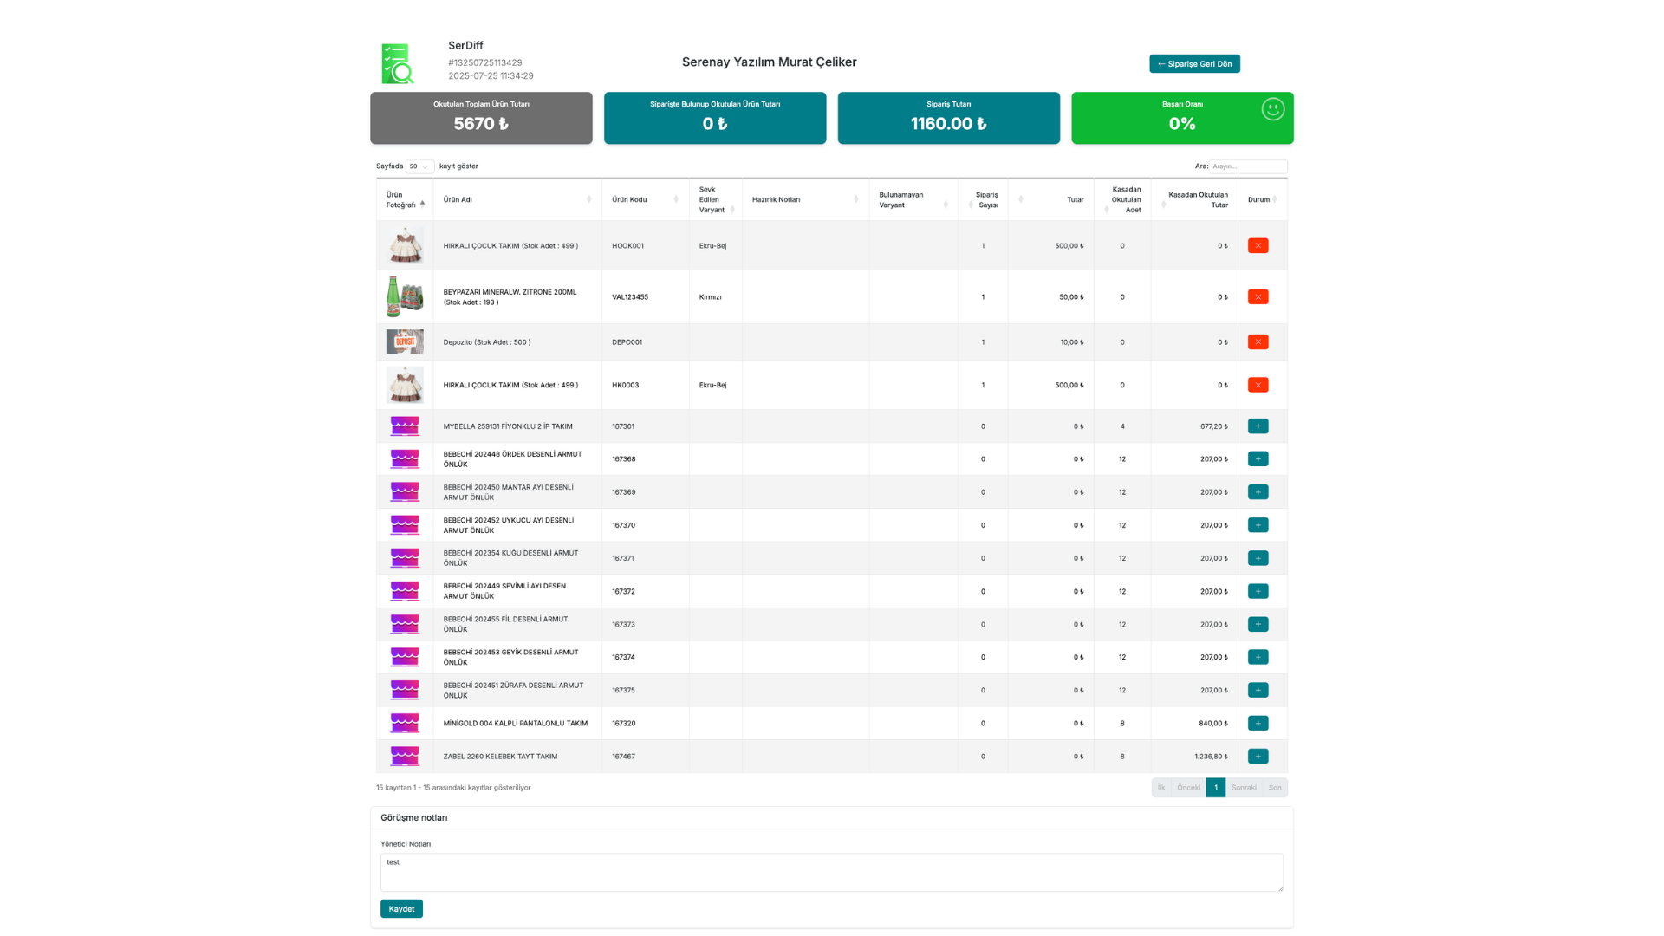
Task: Click red X status for HOOK001 row
Action: pos(1258,246)
